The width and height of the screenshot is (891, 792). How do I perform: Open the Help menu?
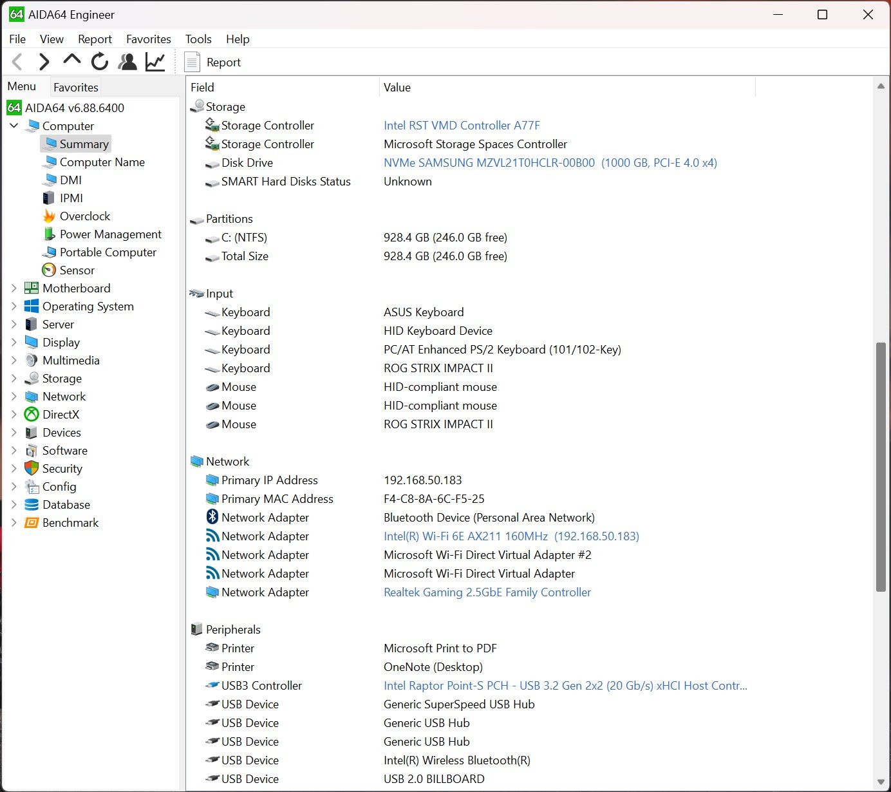(238, 39)
